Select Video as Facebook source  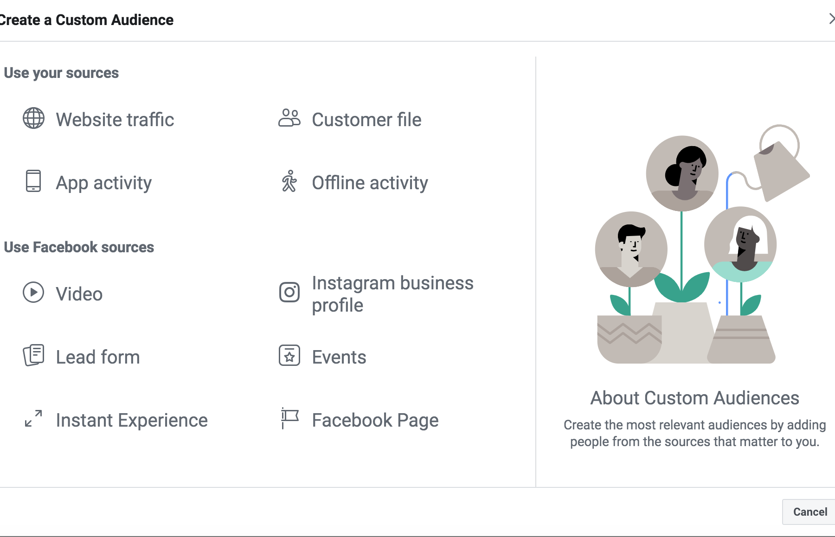point(79,294)
